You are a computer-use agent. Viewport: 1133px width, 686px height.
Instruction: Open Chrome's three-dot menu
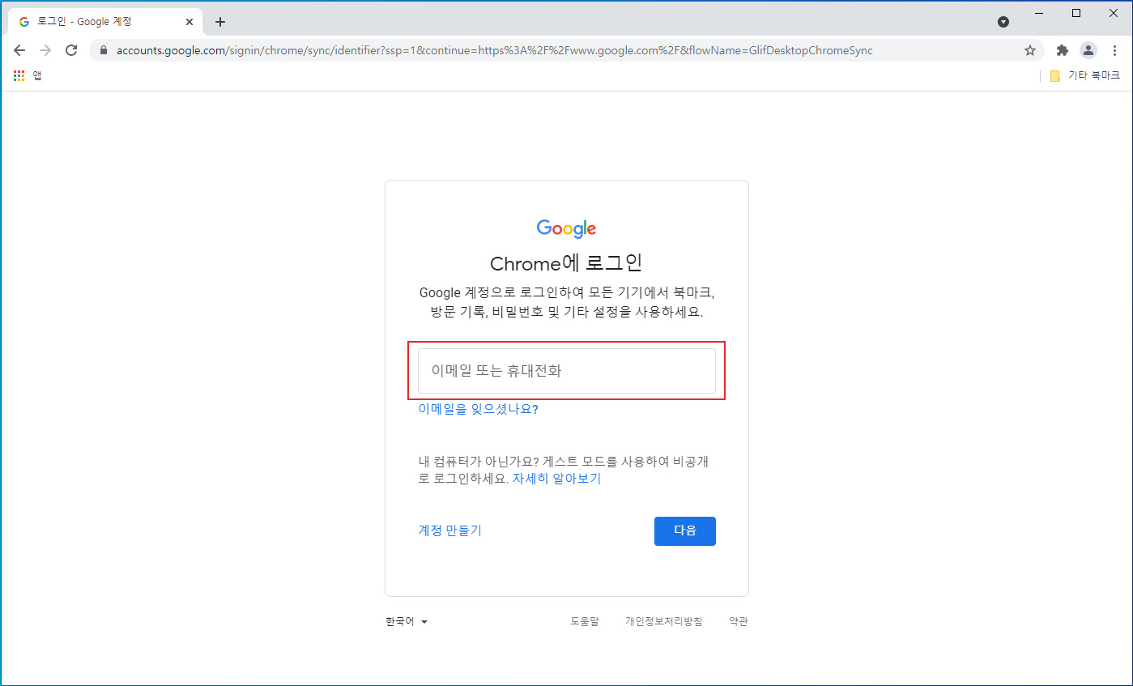[1114, 50]
